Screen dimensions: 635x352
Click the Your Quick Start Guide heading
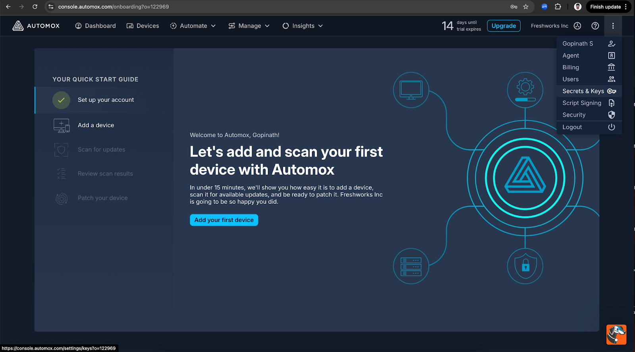pos(95,79)
